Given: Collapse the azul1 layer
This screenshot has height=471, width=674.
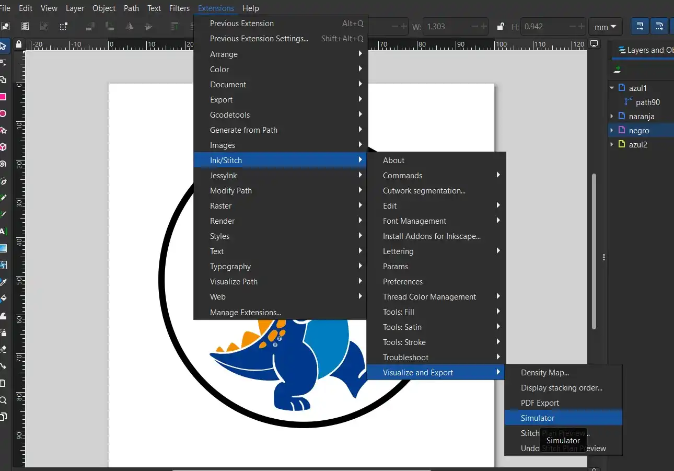Looking at the screenshot, I should click(612, 88).
